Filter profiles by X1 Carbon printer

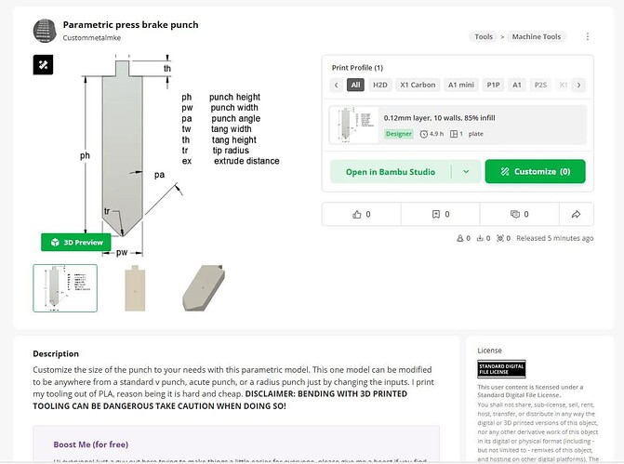(x=417, y=85)
